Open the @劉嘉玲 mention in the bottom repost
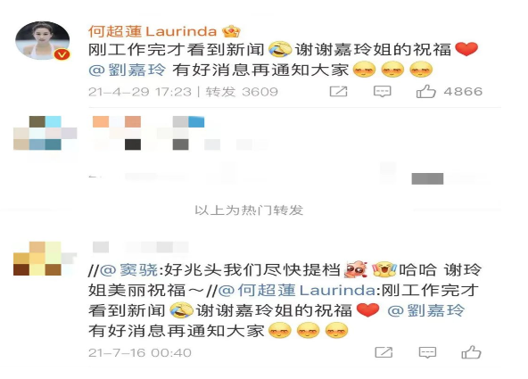 click(x=426, y=310)
